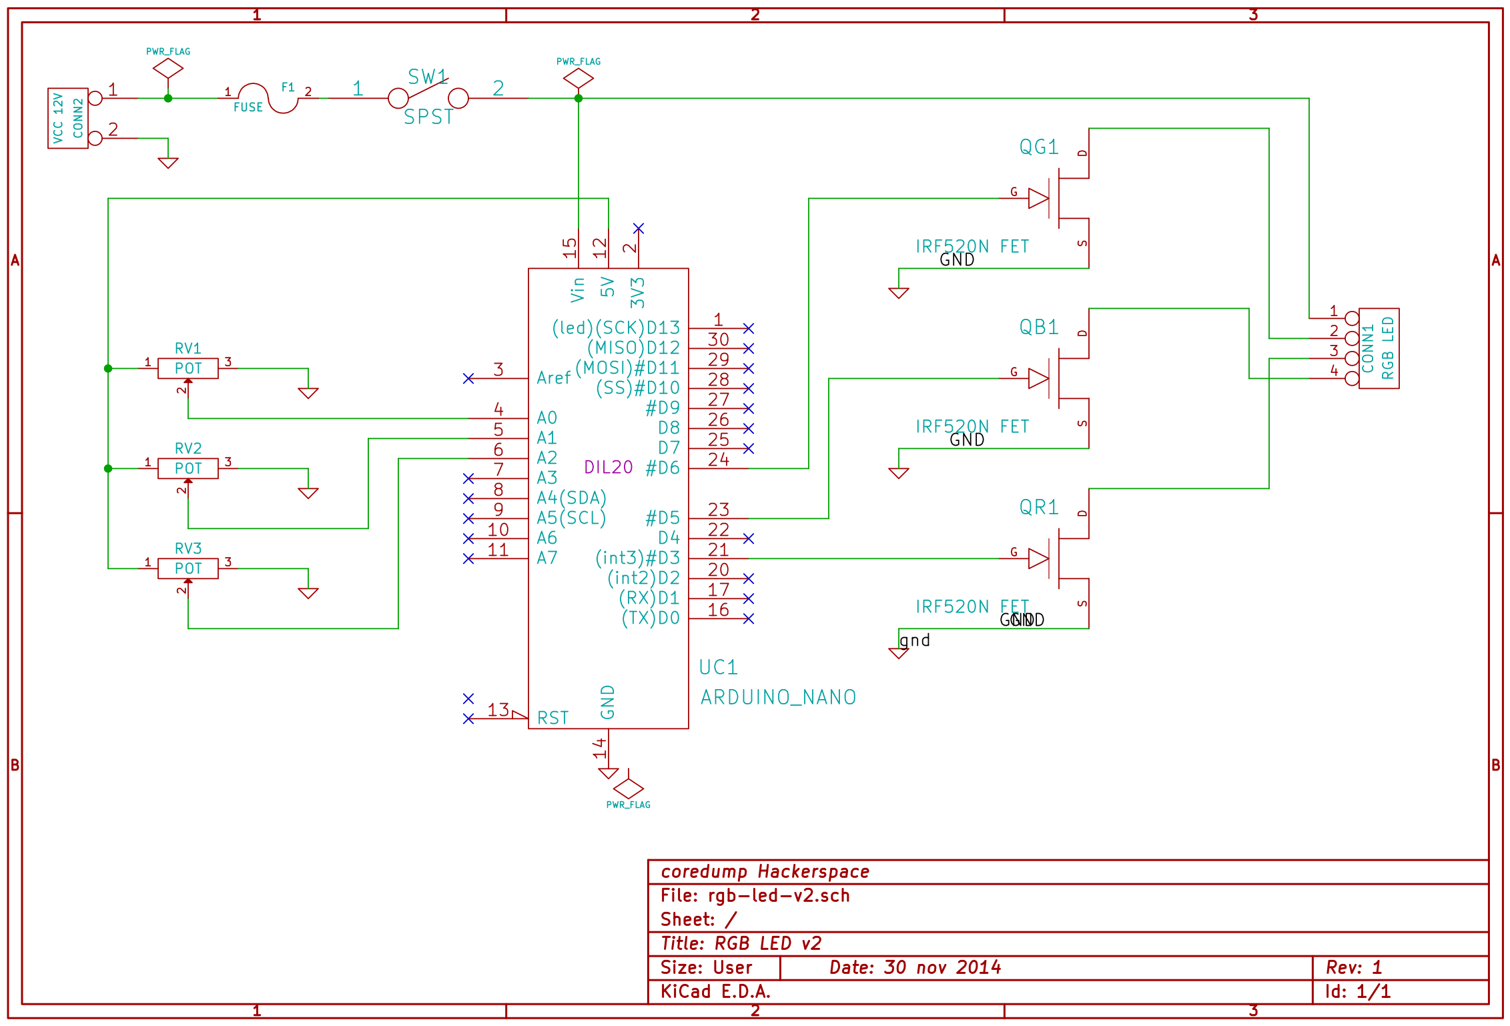Select the VCC 12V CONN2 connector
The image size is (1510, 1026).
tap(67, 118)
